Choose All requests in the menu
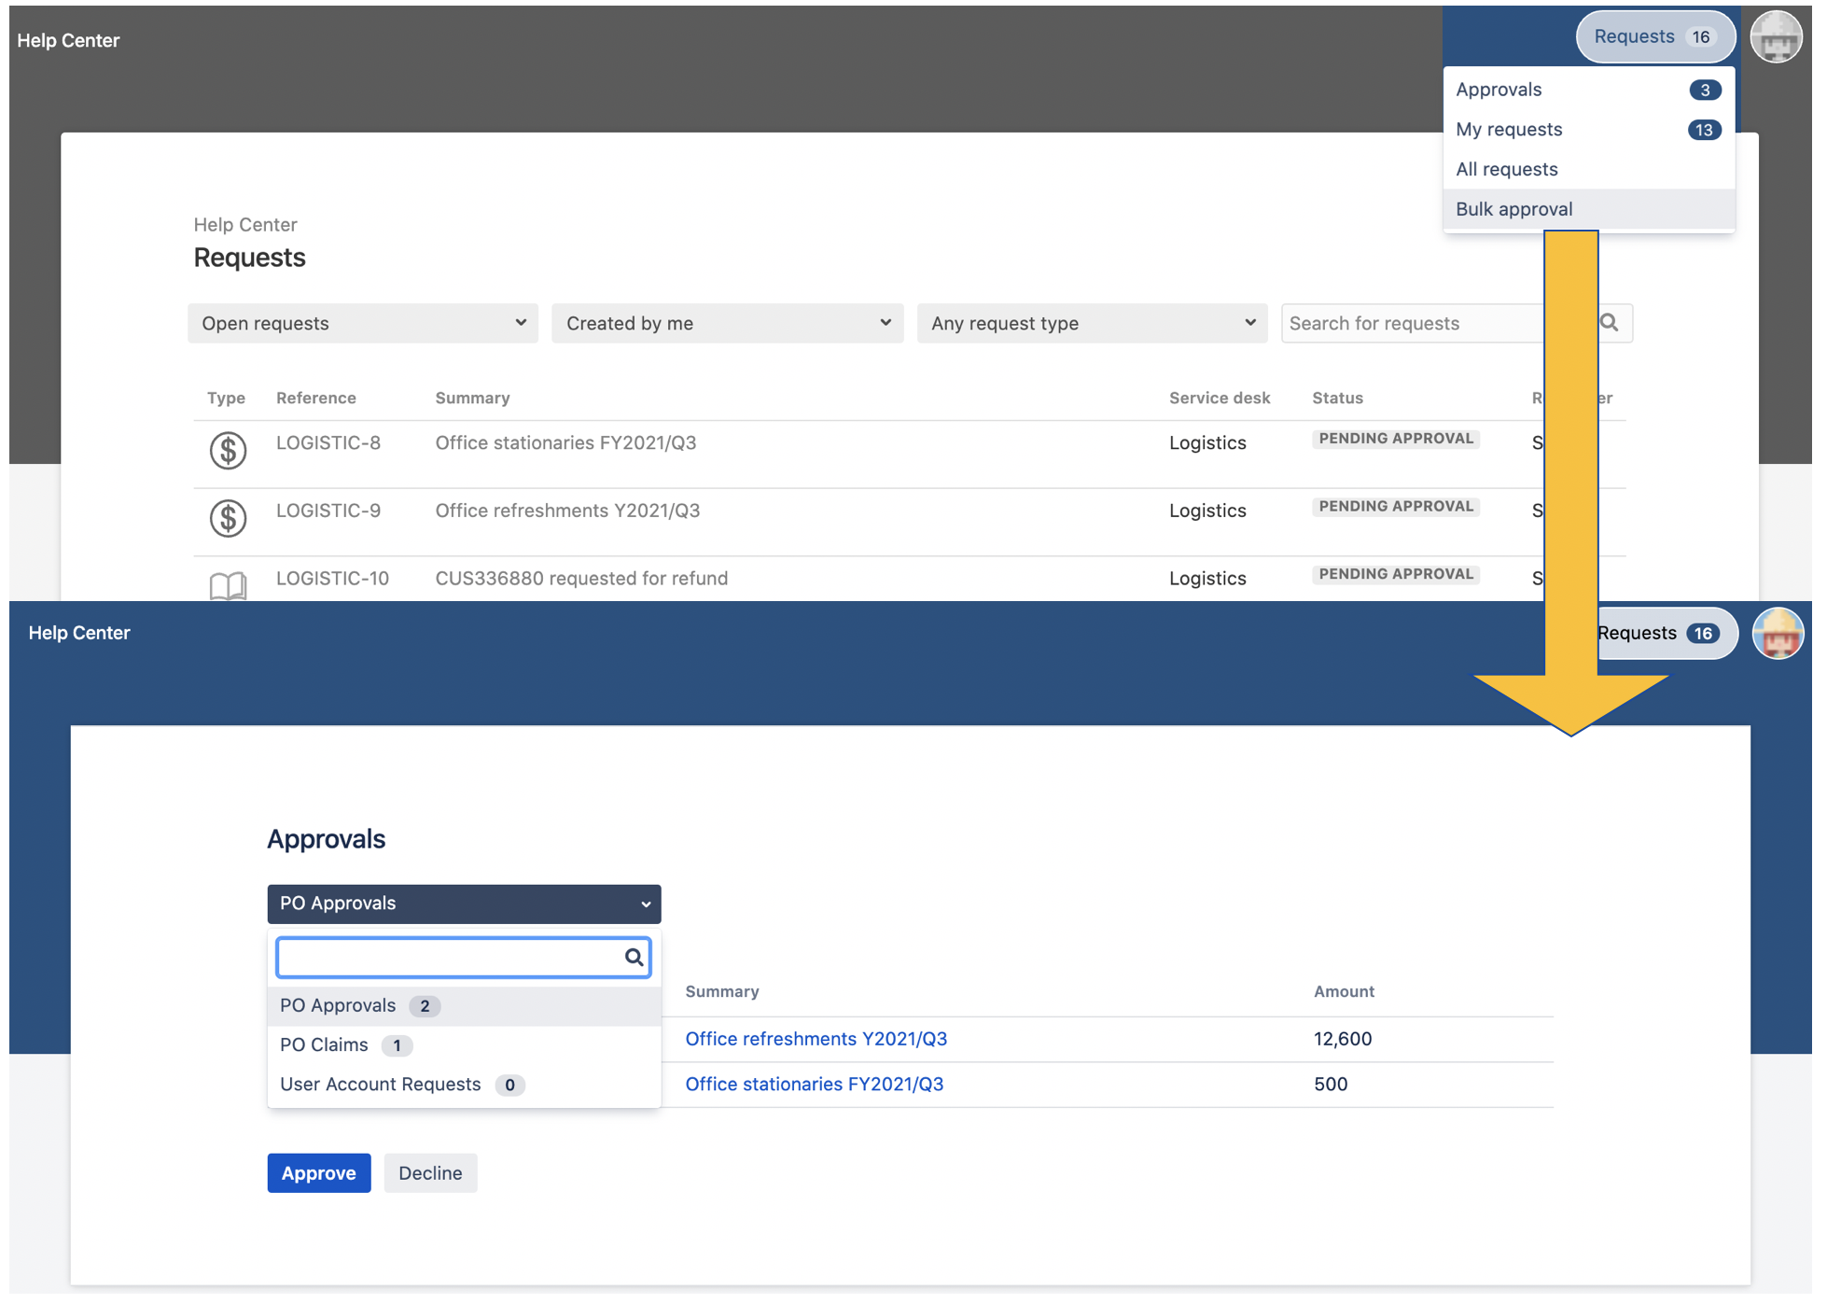Viewport: 1827px width, 1303px height. pyautogui.click(x=1506, y=170)
